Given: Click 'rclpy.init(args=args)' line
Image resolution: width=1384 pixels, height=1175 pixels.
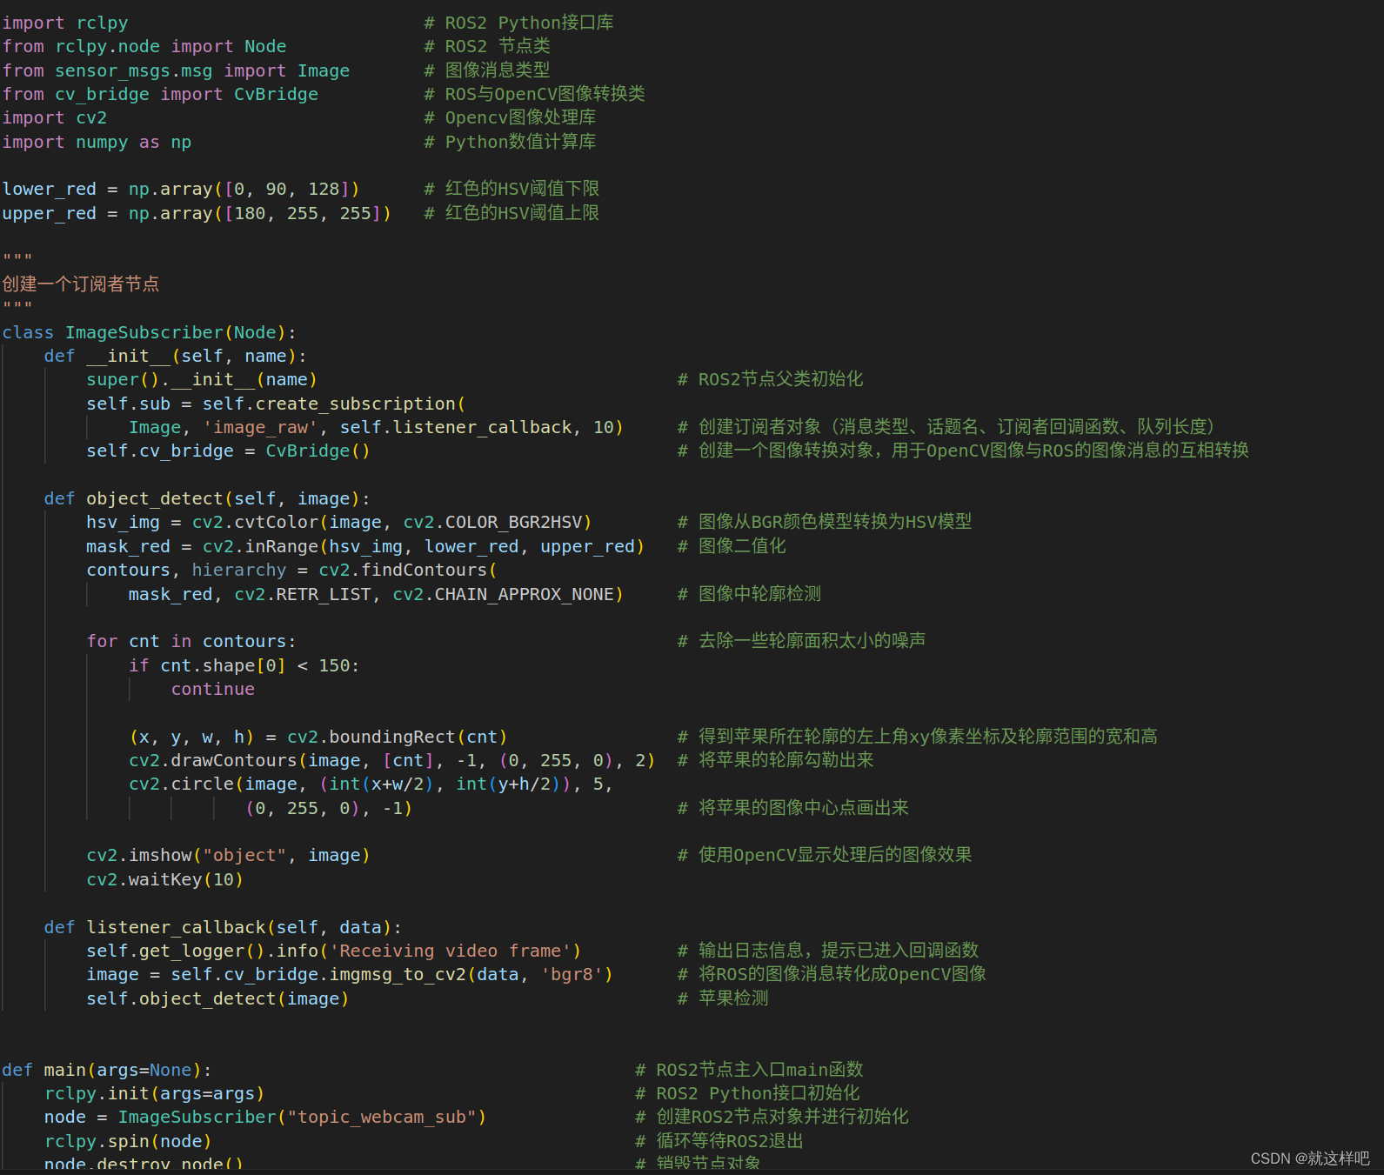Looking at the screenshot, I should click(x=154, y=1093).
